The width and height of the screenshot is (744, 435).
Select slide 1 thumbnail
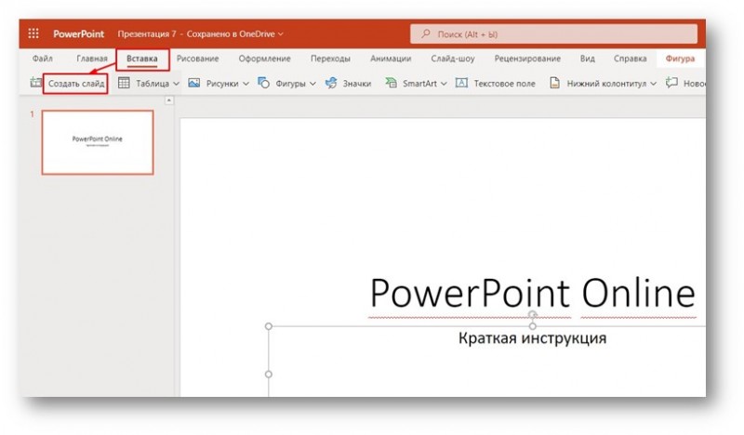98,142
